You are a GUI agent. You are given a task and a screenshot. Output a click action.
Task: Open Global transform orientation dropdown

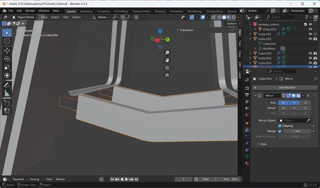101,17
